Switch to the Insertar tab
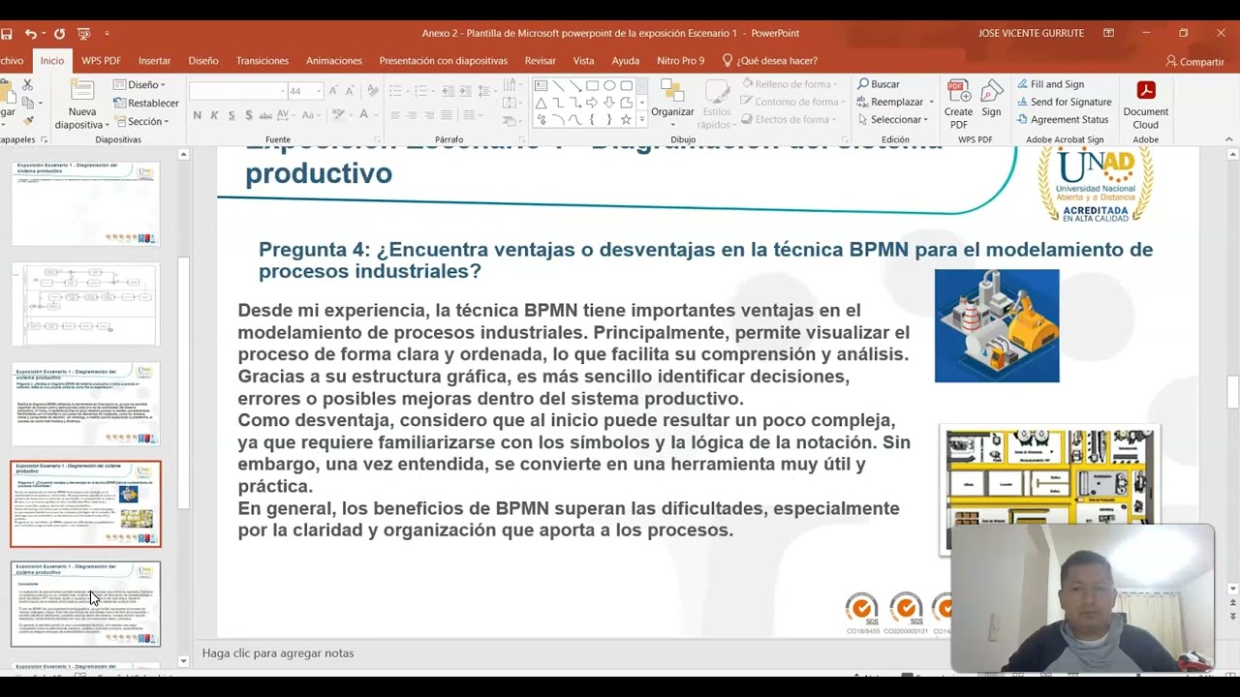This screenshot has height=697, width=1240. (154, 61)
